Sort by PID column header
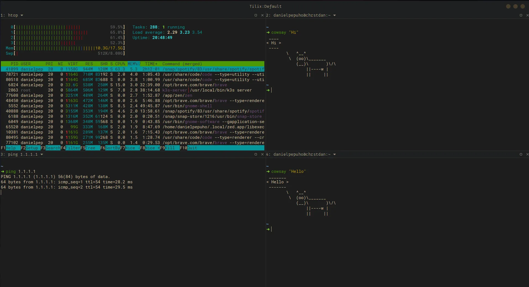This screenshot has width=529, height=287. point(14,64)
